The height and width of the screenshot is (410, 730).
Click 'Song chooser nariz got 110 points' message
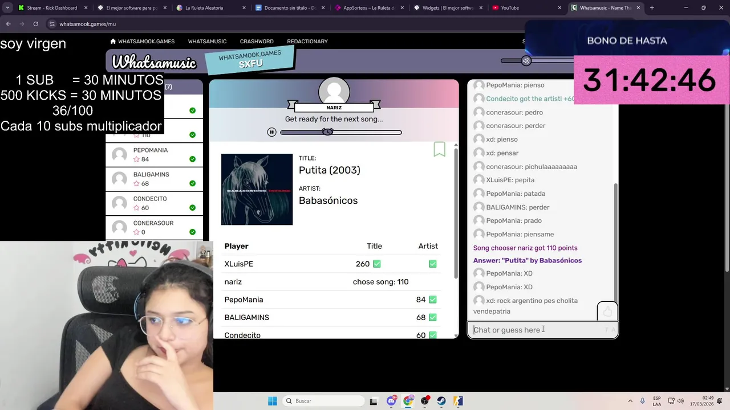(x=525, y=248)
